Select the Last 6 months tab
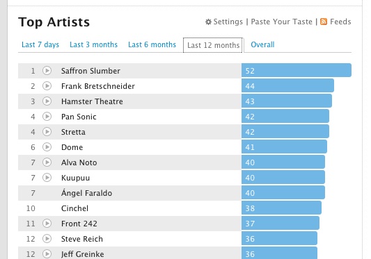371x259 pixels. tap(152, 44)
